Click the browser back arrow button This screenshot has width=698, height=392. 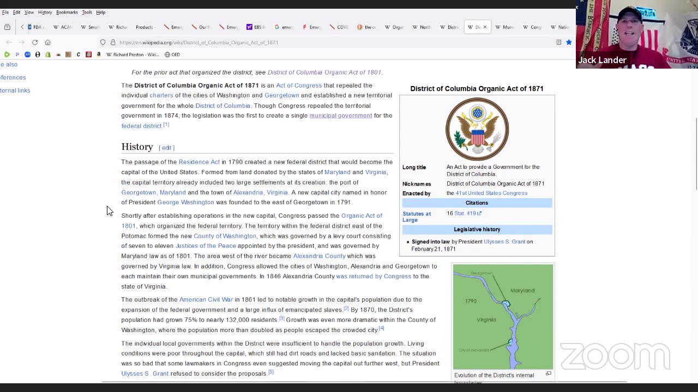pos(9,42)
